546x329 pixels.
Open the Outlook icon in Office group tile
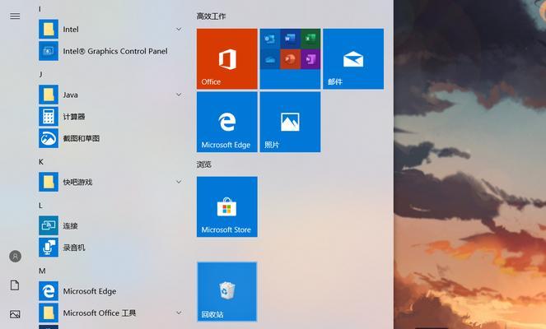click(270, 39)
